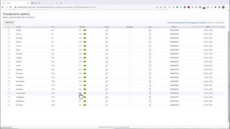The image size is (230, 129).
Task: Open grade pencil for AI Three
Action: pyautogui.click(x=107, y=38)
